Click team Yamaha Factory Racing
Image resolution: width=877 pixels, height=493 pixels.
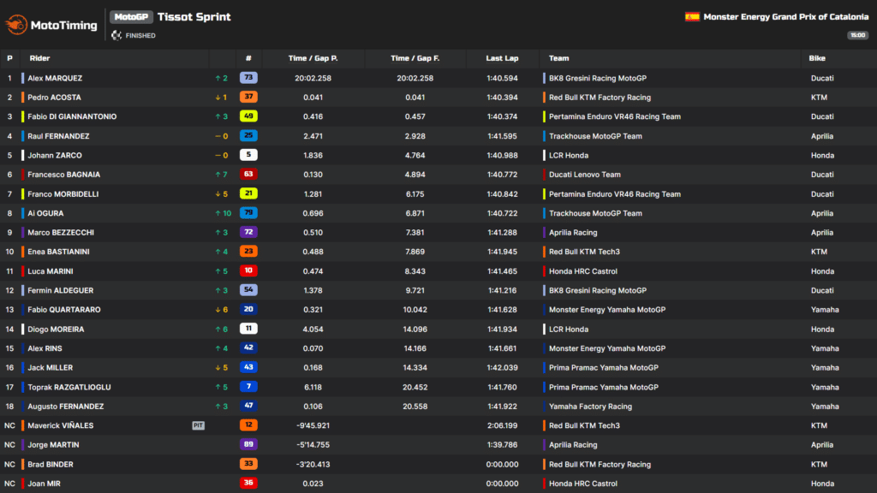coord(590,407)
